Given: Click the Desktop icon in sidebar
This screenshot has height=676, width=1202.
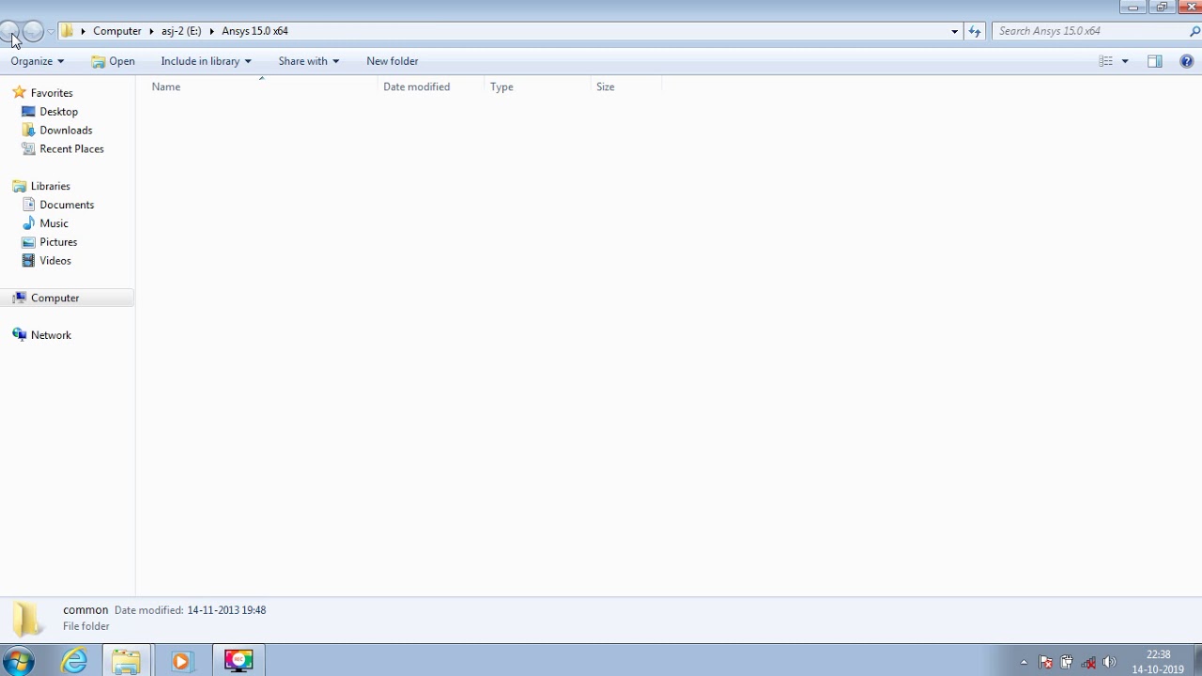Looking at the screenshot, I should click(x=28, y=112).
